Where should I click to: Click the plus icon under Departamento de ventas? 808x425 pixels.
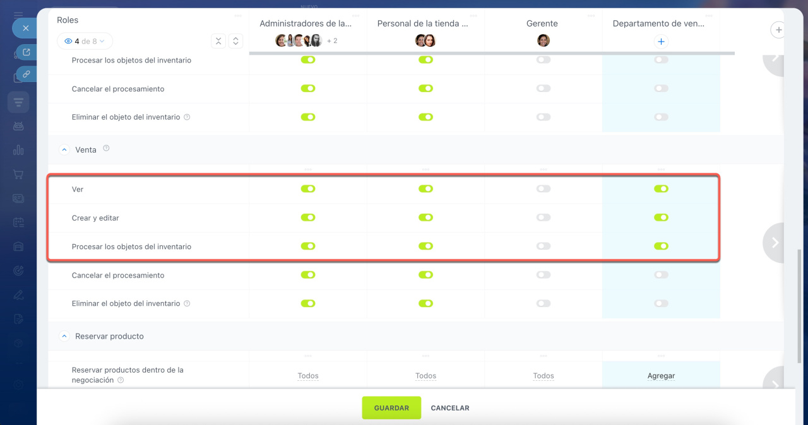[661, 42]
